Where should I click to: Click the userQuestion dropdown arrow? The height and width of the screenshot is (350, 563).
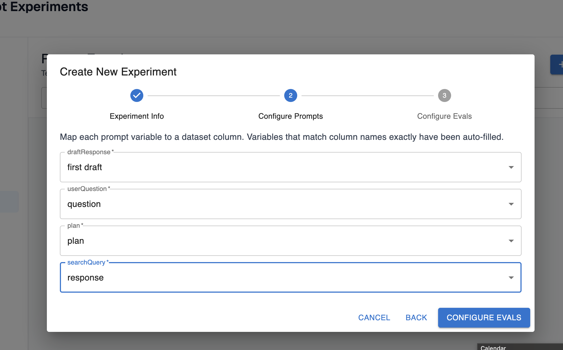click(x=511, y=204)
